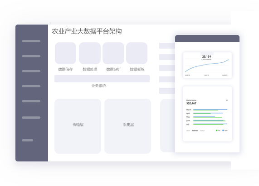Select the 数据处理 tile icon
This screenshot has width=259, height=186.
click(90, 53)
